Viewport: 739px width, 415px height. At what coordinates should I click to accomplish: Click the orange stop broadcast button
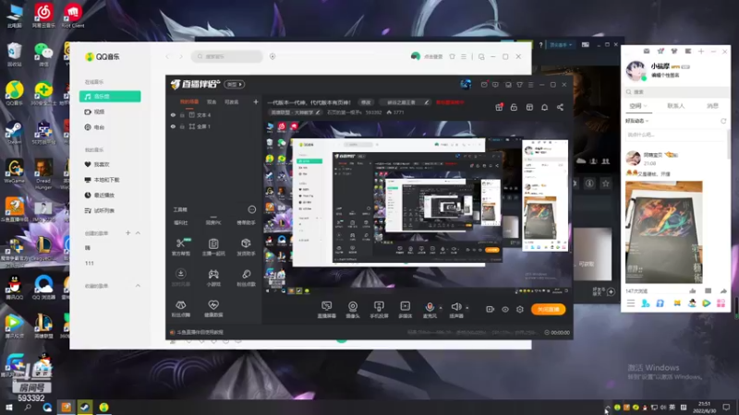point(548,309)
